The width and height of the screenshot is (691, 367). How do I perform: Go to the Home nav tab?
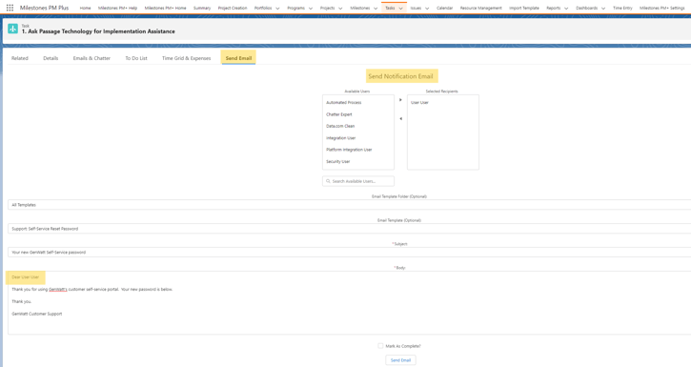(x=85, y=8)
